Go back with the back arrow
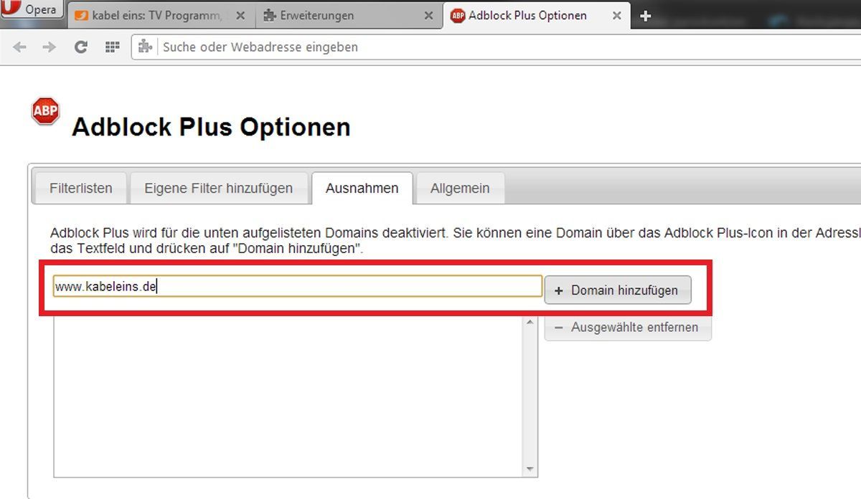The image size is (861, 499). [x=20, y=47]
